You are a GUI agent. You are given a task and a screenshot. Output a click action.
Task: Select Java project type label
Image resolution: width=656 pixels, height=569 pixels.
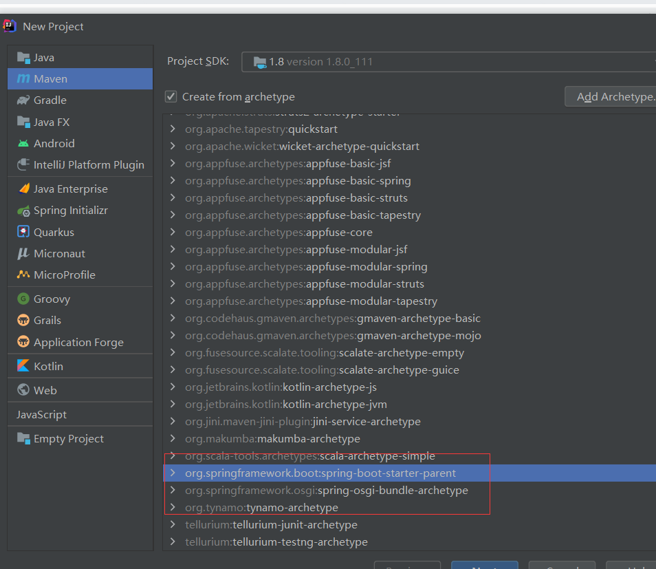(x=44, y=57)
